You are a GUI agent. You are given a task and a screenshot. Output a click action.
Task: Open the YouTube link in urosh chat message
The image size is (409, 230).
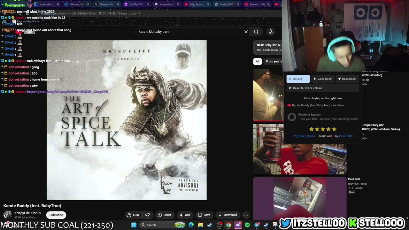click(x=68, y=92)
